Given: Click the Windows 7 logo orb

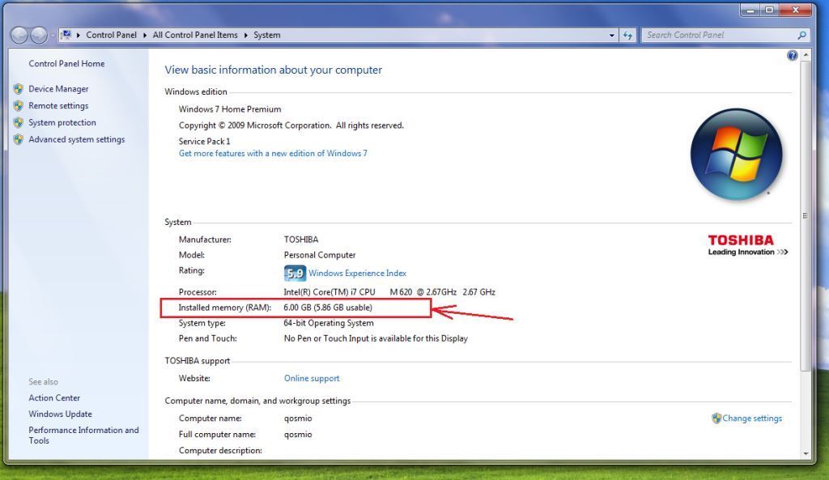Looking at the screenshot, I should click(737, 155).
